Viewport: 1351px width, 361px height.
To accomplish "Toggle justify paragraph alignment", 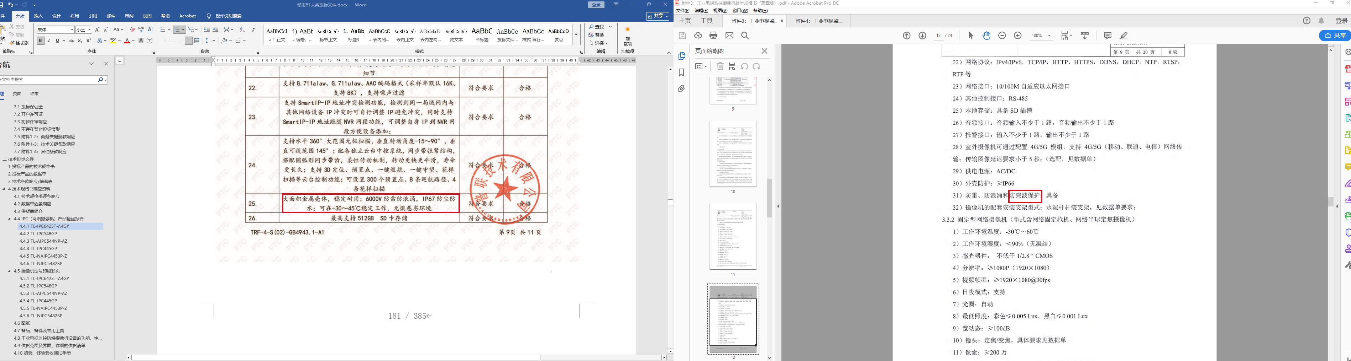I will click(x=188, y=41).
